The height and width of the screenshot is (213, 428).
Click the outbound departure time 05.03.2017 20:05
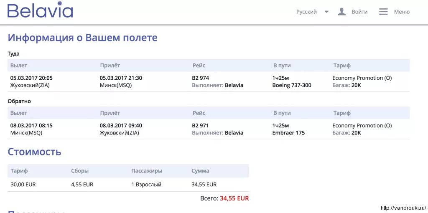click(31, 78)
